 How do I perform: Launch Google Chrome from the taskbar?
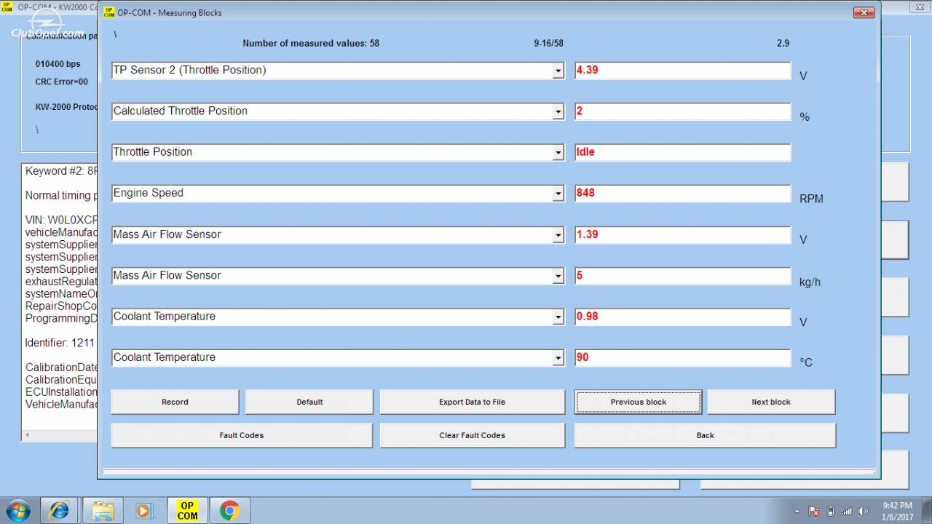coord(229,511)
